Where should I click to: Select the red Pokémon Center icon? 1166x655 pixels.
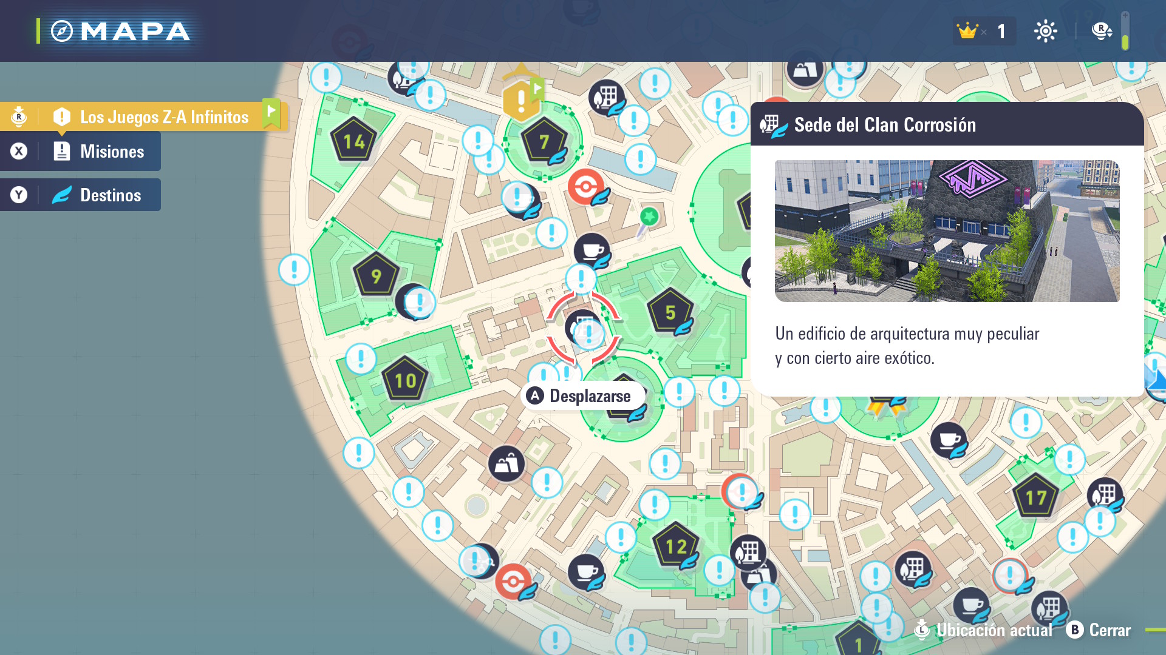click(585, 186)
